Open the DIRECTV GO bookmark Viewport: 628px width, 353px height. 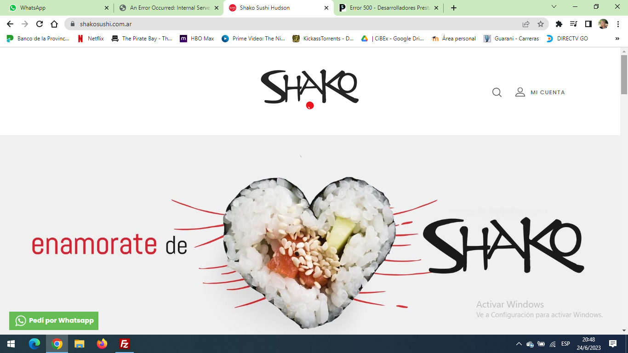567,39
